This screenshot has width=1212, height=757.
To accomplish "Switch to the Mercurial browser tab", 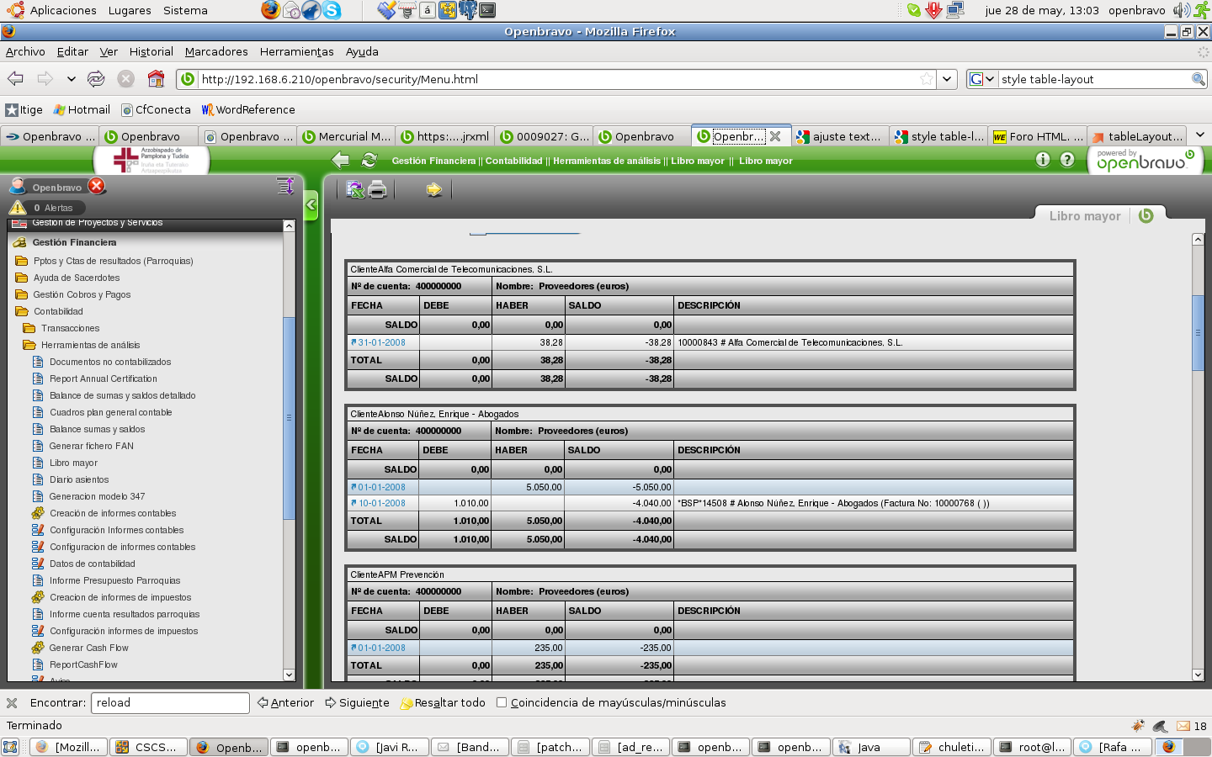I will pyautogui.click(x=346, y=136).
